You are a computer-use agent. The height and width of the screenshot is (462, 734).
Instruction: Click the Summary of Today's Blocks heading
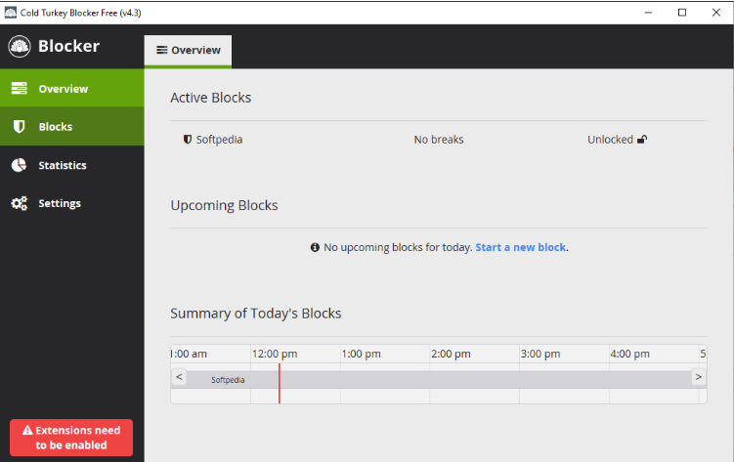click(256, 314)
